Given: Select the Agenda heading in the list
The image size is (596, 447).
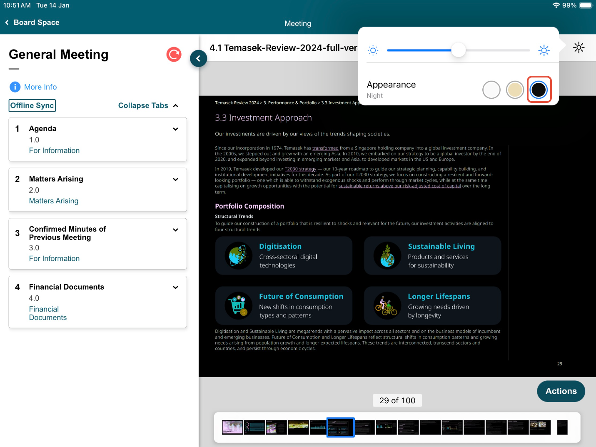Looking at the screenshot, I should tap(42, 128).
